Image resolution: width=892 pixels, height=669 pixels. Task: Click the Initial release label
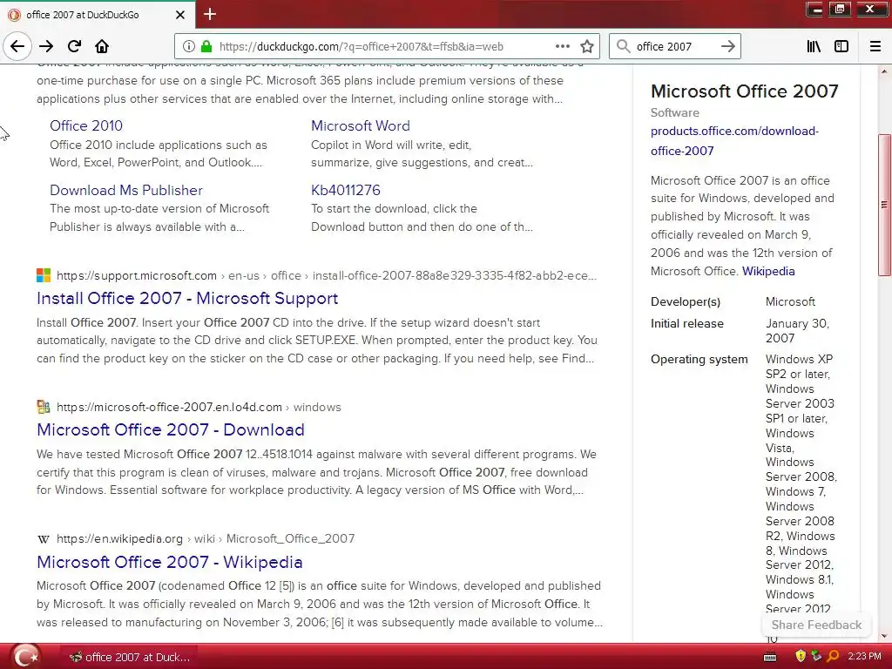pos(687,324)
